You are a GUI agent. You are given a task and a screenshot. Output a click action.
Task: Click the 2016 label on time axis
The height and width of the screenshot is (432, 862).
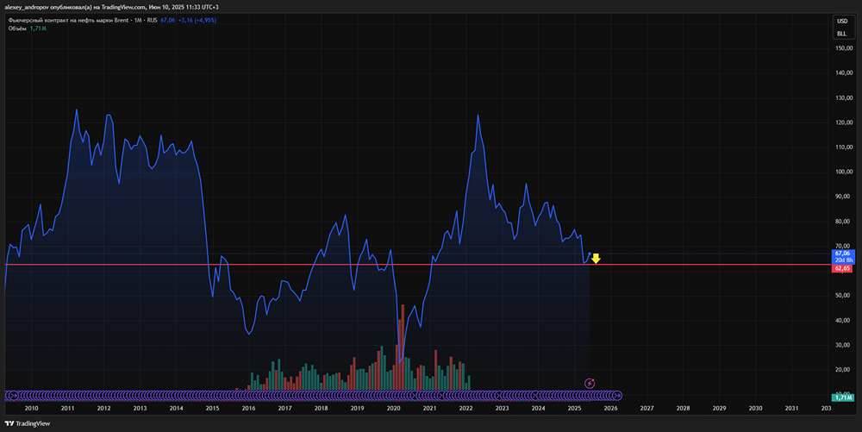pos(248,409)
